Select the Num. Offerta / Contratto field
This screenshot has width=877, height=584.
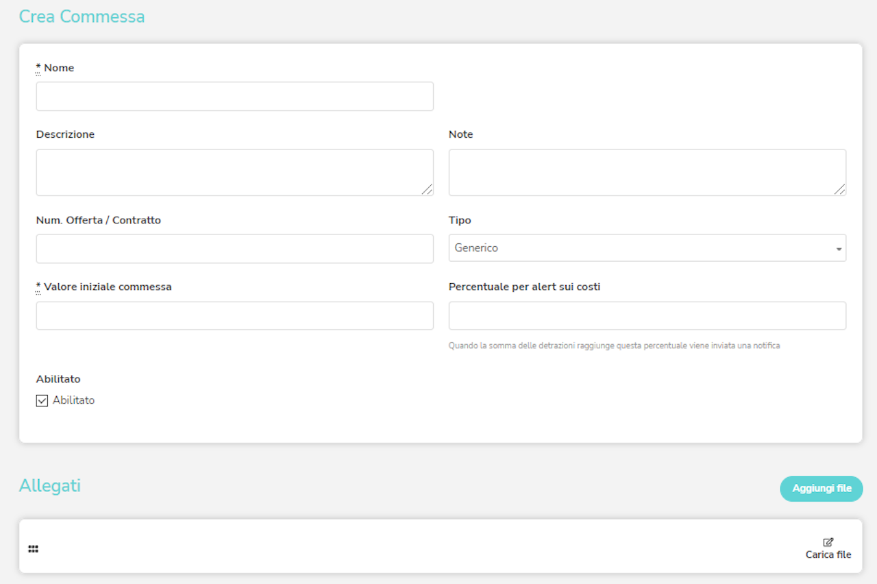(x=234, y=249)
